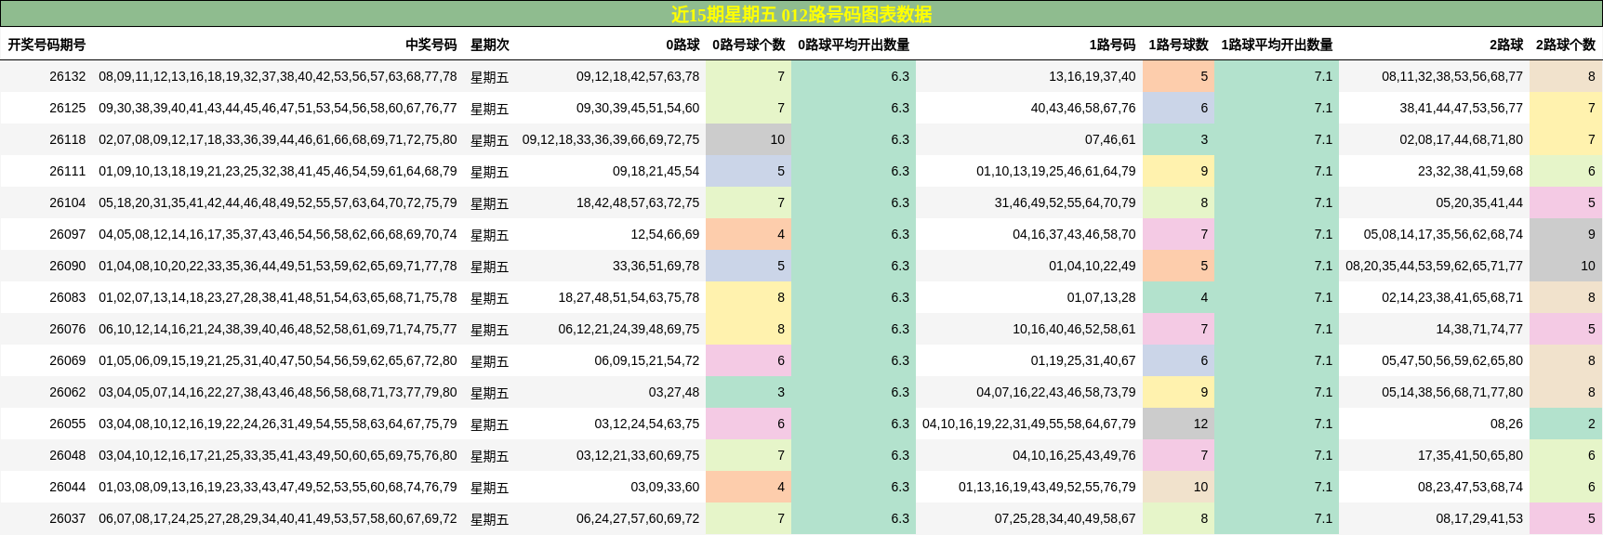Click 星期五 in row 26037
Image resolution: width=1603 pixels, height=535 pixels.
489,519
